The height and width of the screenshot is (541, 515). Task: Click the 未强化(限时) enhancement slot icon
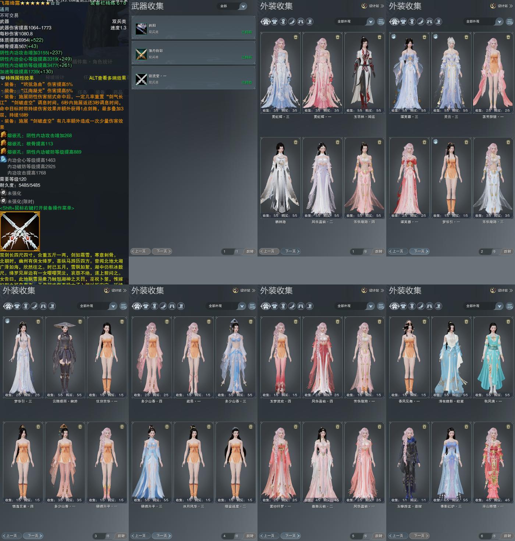[3, 201]
